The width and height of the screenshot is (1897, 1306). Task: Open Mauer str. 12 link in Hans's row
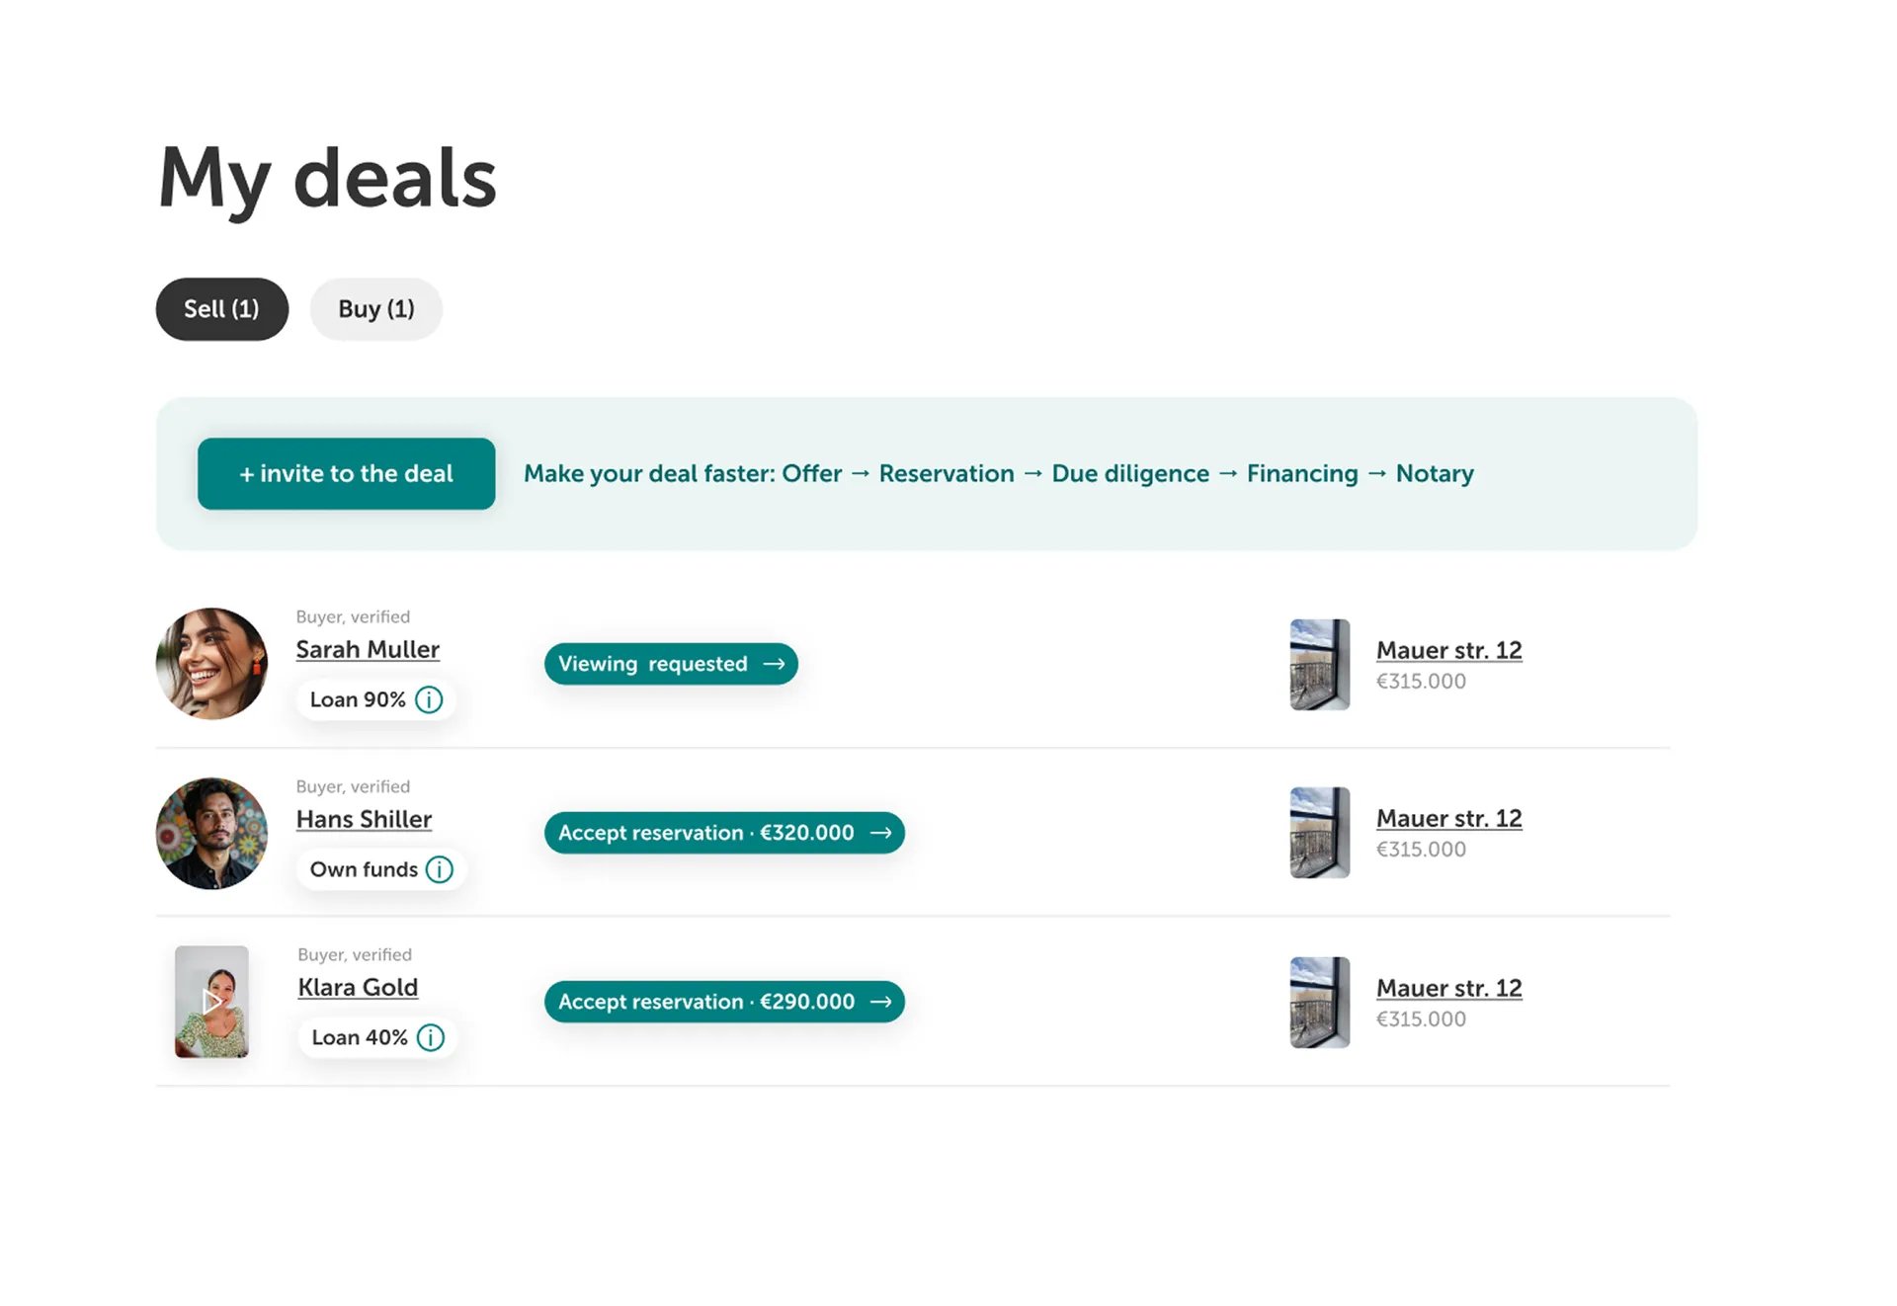(x=1448, y=818)
